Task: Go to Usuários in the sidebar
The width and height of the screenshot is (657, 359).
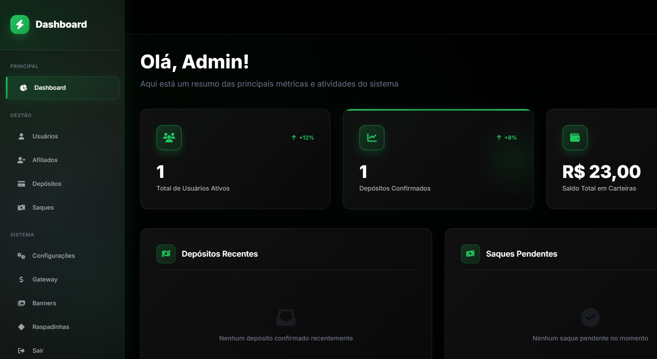Action: (45, 136)
